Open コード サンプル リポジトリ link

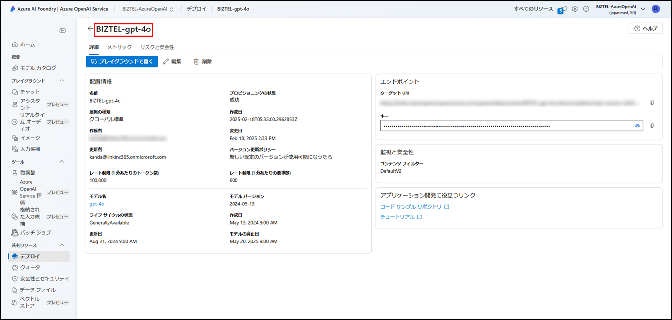coord(414,207)
